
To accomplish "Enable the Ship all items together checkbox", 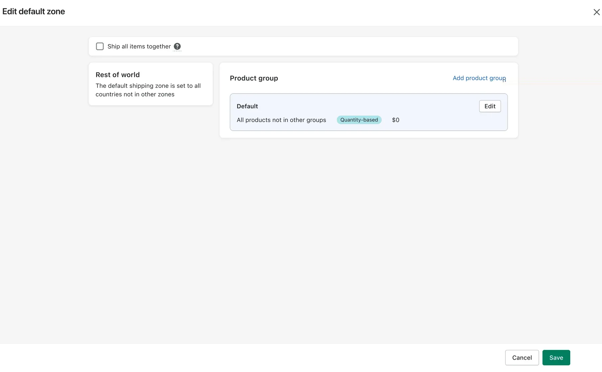I will [x=100, y=46].
